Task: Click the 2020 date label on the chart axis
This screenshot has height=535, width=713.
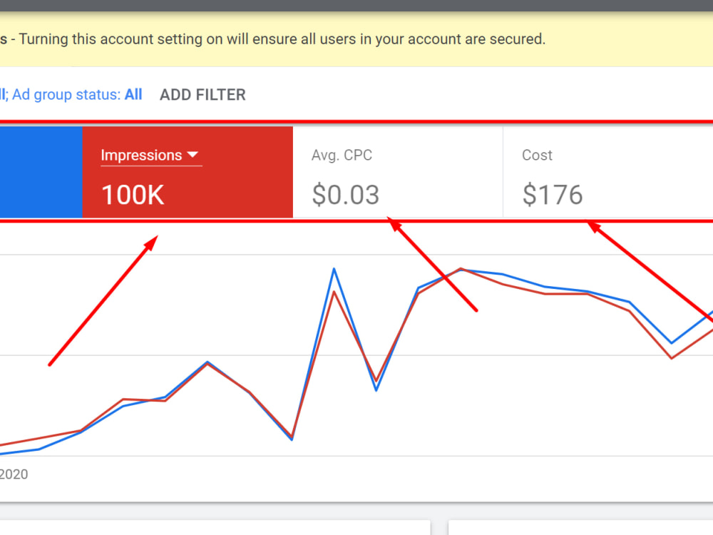Action: (x=14, y=474)
